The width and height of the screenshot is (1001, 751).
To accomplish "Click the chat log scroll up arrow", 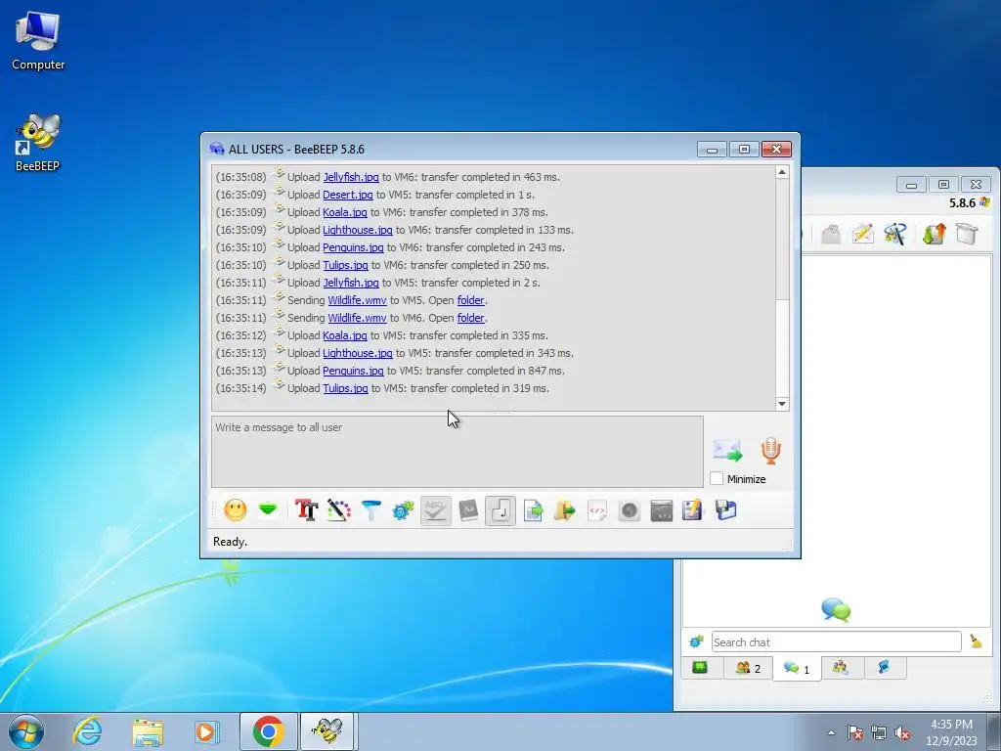I will click(x=782, y=172).
